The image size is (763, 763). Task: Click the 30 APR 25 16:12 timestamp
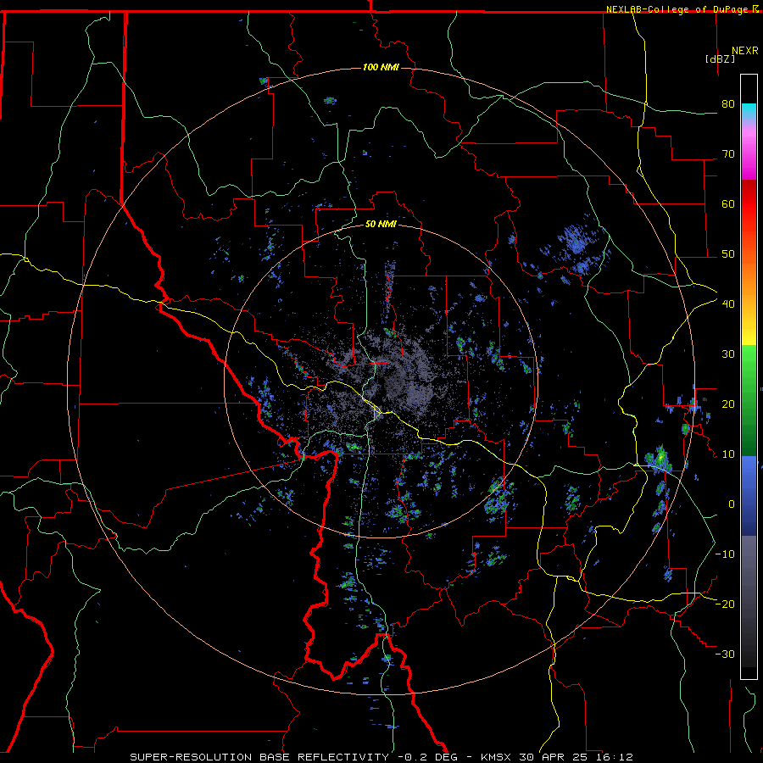tap(576, 757)
